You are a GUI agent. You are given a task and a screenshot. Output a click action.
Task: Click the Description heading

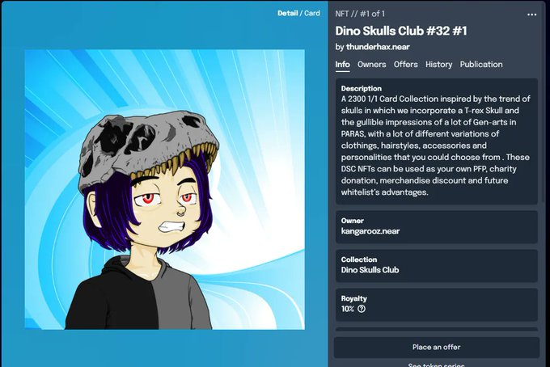pos(362,88)
